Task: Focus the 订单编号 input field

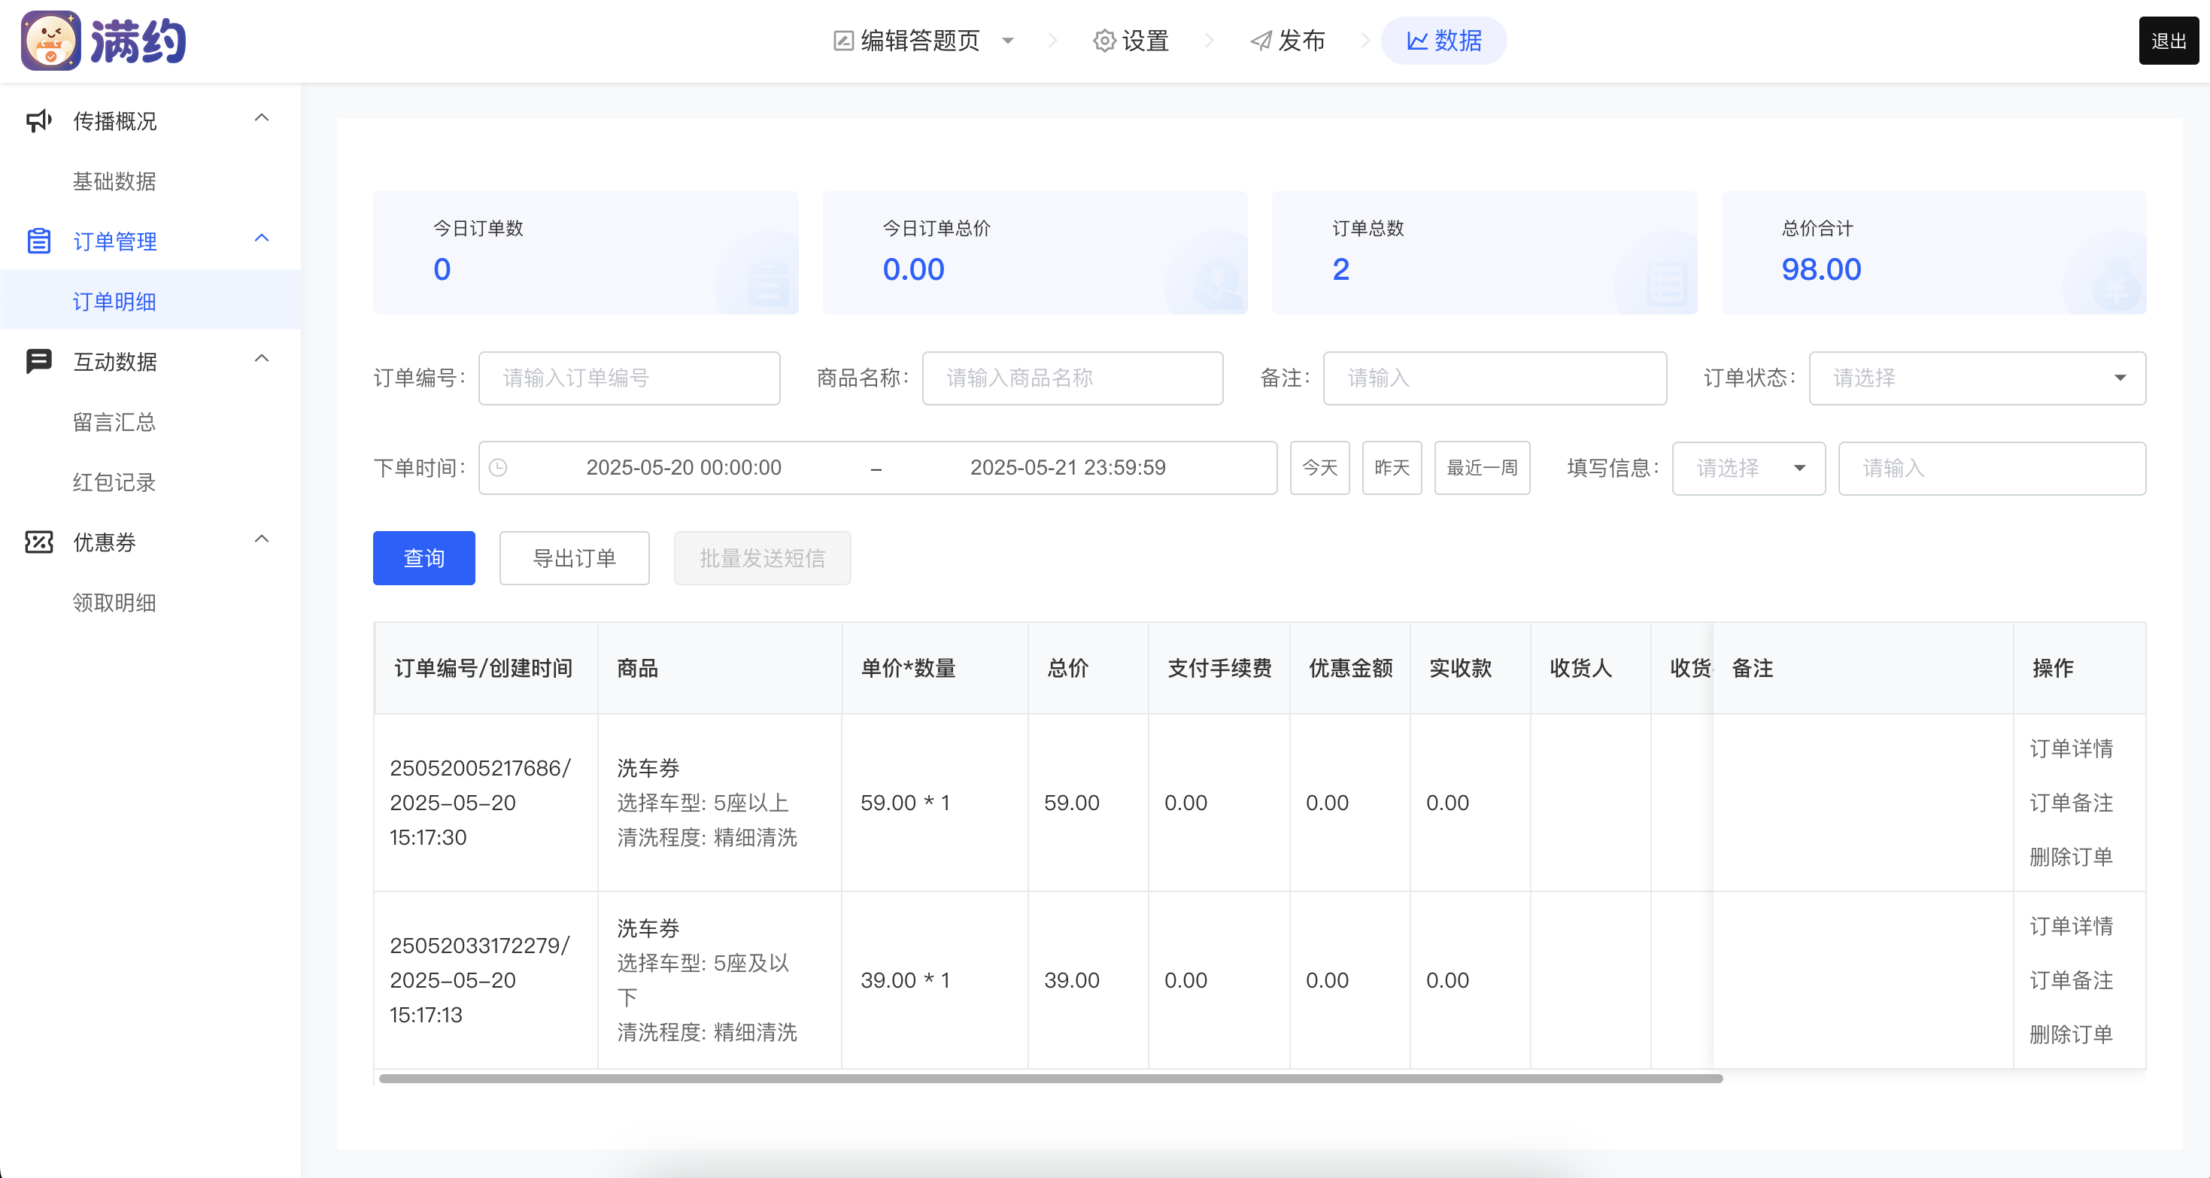Action: (x=629, y=378)
